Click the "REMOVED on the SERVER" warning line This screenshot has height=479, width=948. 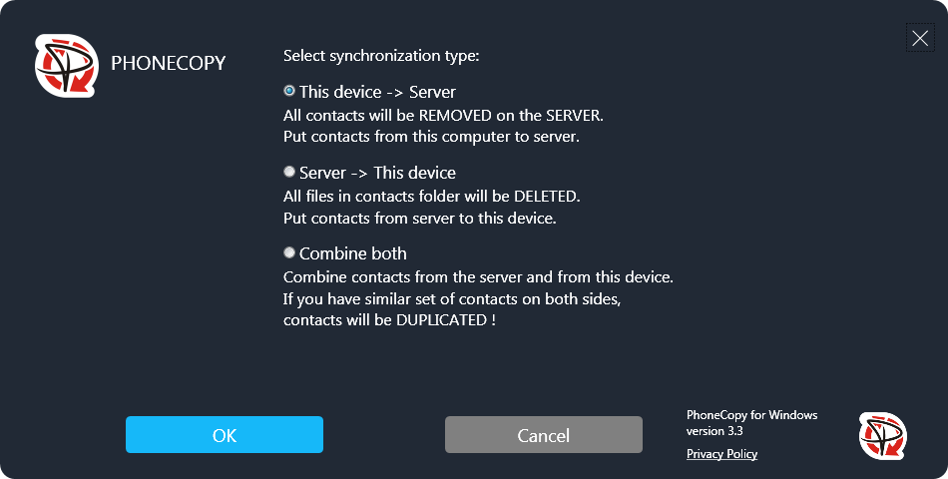[443, 115]
